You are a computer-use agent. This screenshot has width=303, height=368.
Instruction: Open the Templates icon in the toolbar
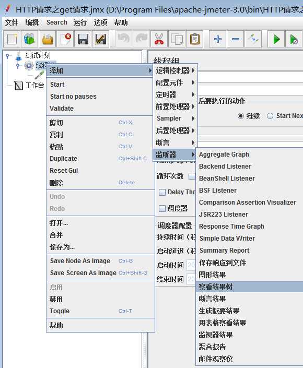(x=30, y=39)
